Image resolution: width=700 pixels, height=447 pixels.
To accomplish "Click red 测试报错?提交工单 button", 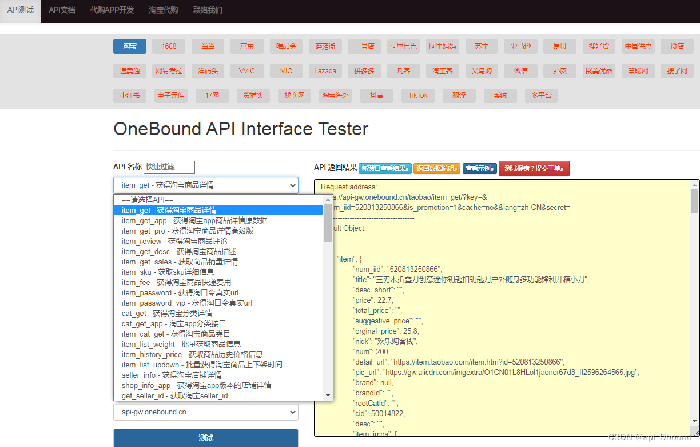I will coord(534,168).
